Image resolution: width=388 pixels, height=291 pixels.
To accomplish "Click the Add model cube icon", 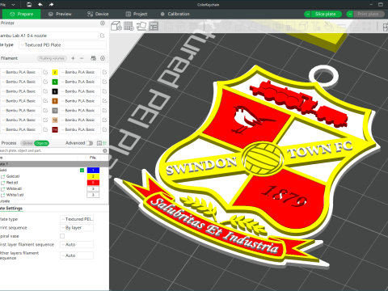I will click(116, 26).
